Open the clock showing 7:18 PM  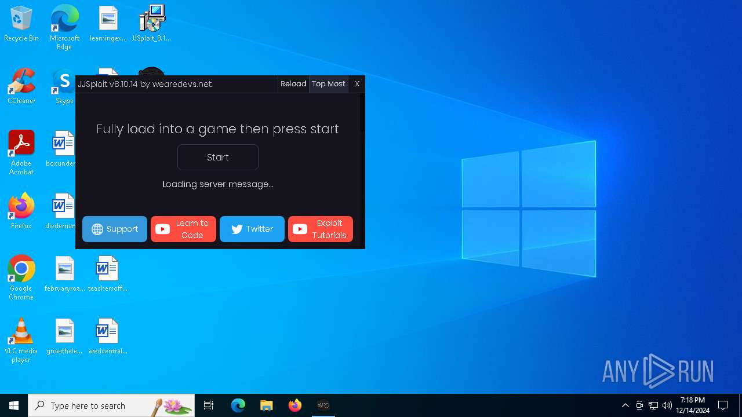click(693, 405)
